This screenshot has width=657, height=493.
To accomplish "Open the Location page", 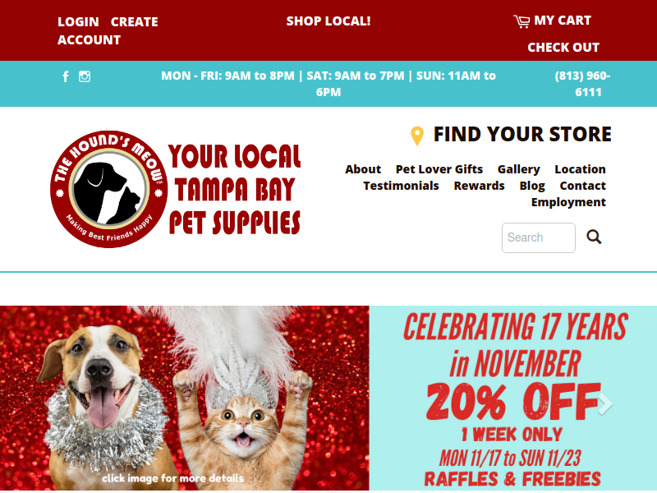I will pyautogui.click(x=581, y=169).
